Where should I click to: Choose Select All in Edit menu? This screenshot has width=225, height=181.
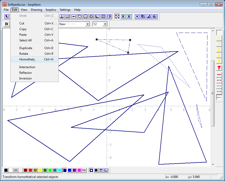[34, 40]
